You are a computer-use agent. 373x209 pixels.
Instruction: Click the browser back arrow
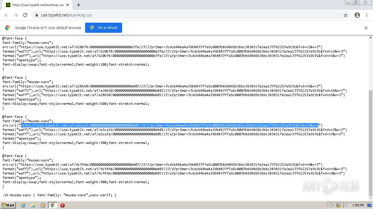[x=6, y=15]
